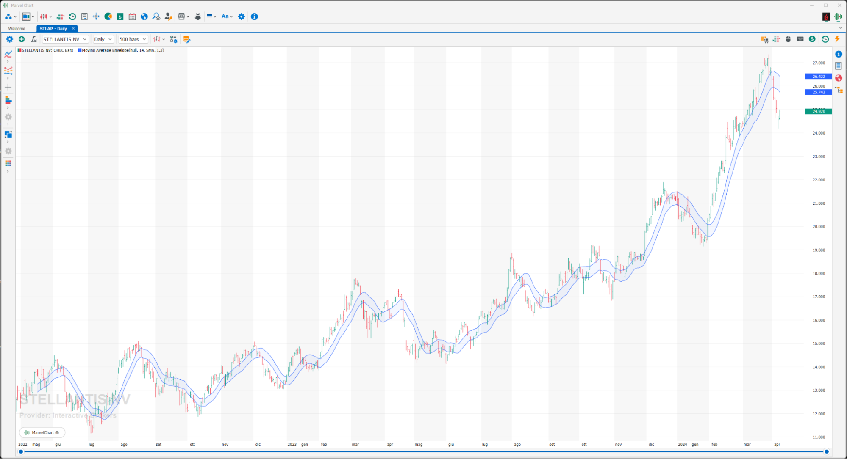Expand the trend line tool submenu chevron

pos(8,62)
